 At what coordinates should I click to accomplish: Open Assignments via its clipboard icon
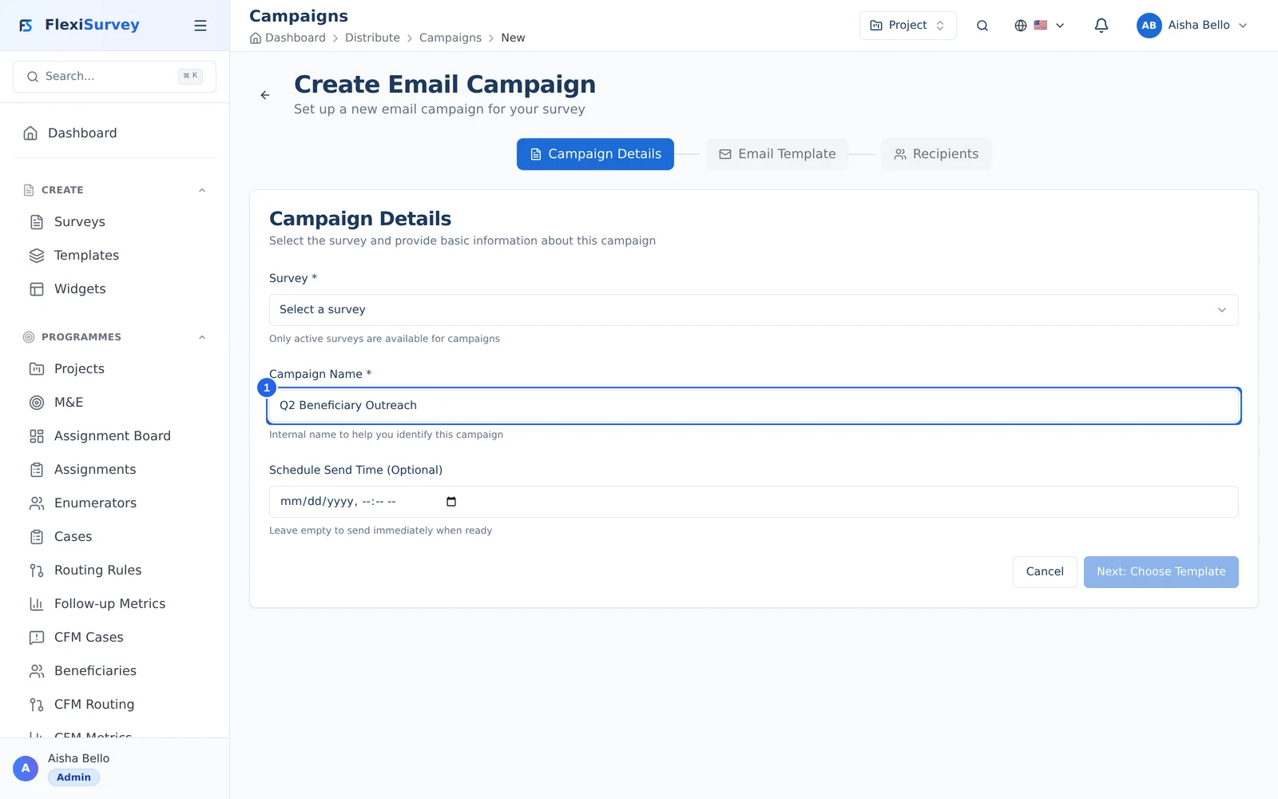click(x=37, y=470)
